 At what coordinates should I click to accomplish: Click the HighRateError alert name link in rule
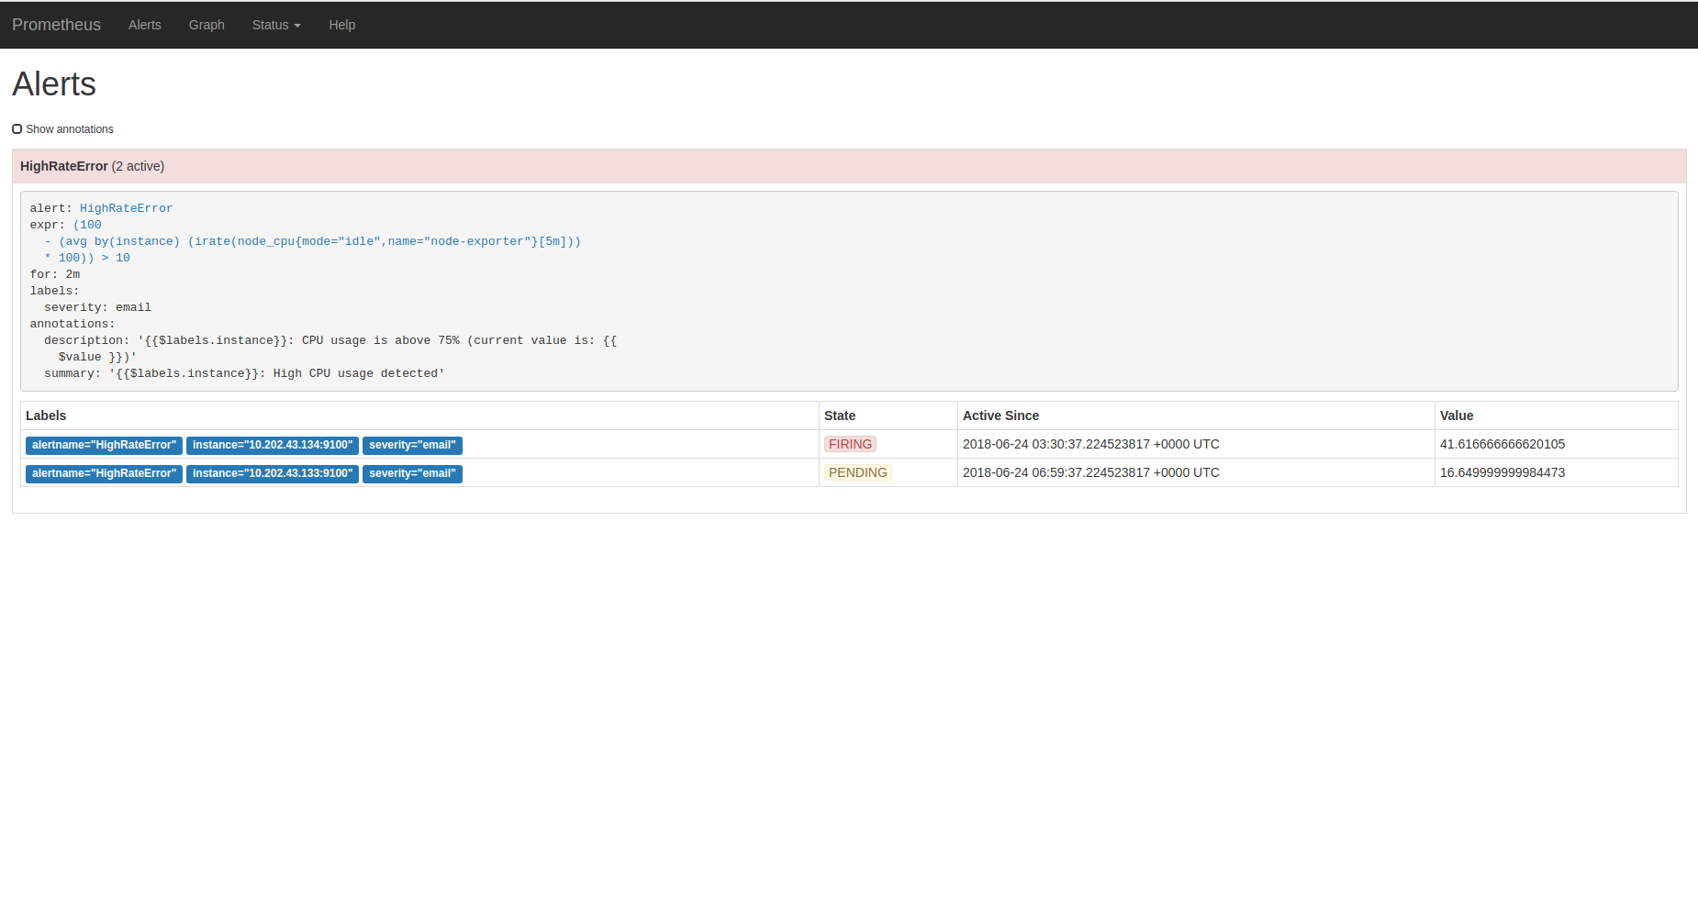coord(126,208)
